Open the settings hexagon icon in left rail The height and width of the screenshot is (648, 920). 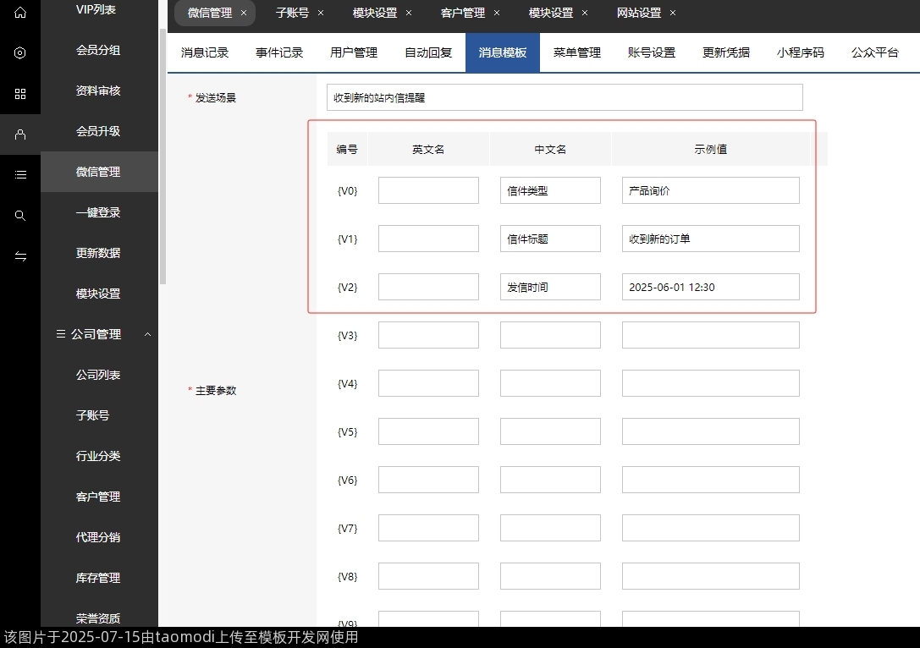pos(20,53)
